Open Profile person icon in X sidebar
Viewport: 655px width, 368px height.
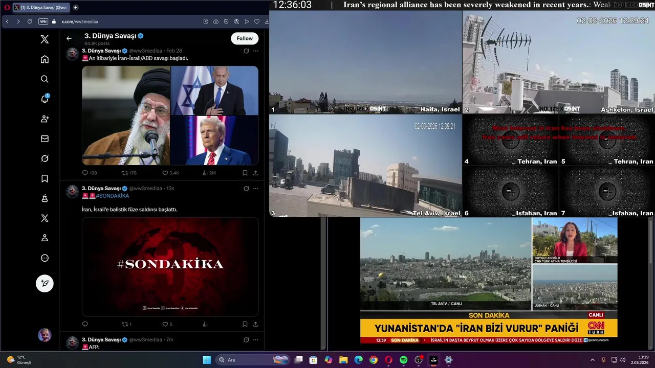(45, 238)
